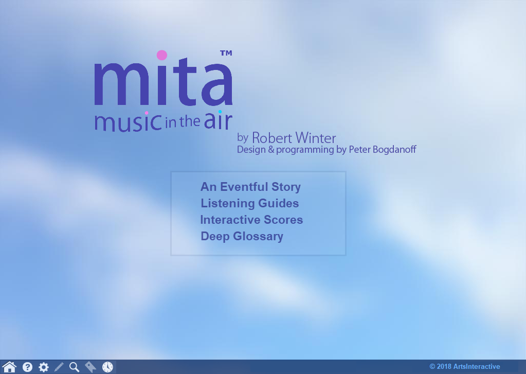Open history with the clock icon

[107, 367]
